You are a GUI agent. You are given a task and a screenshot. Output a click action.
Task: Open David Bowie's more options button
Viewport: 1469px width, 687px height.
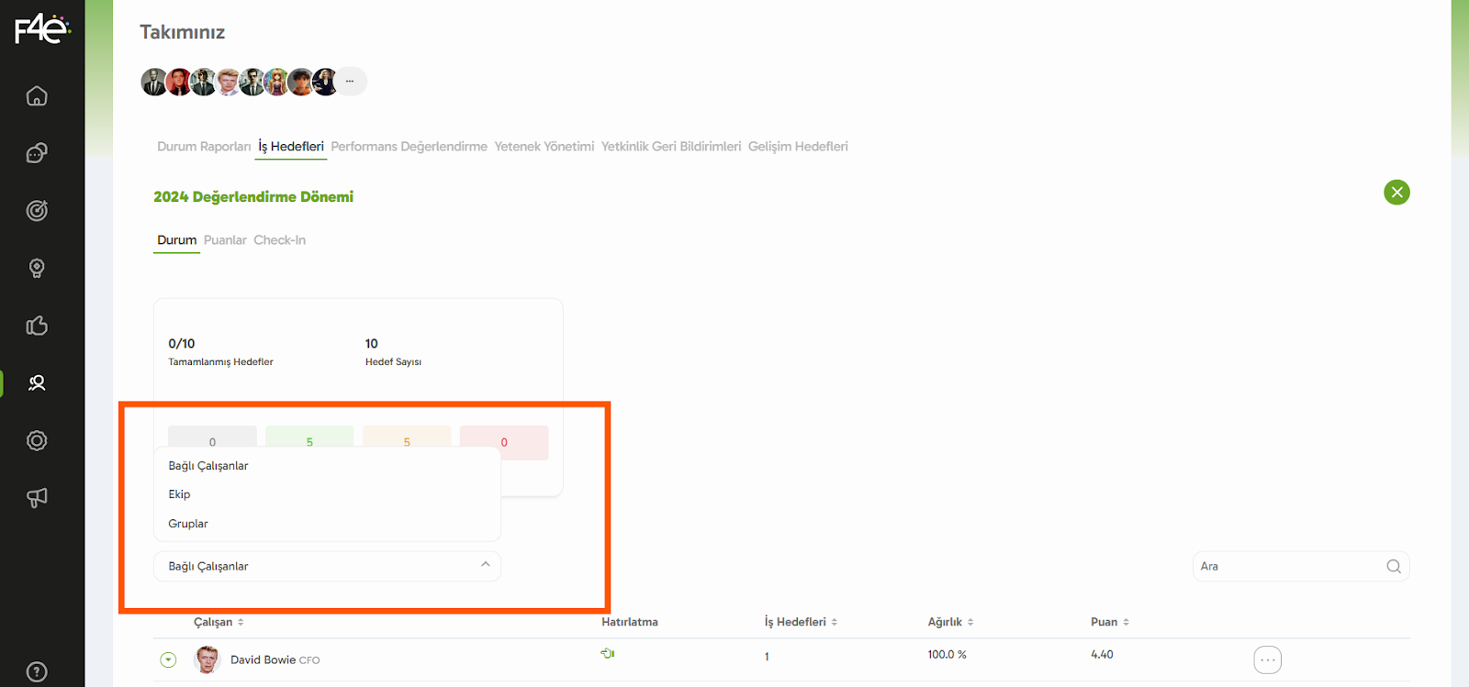[x=1267, y=659]
